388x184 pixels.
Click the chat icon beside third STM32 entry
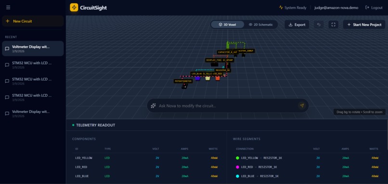[x=7, y=97]
